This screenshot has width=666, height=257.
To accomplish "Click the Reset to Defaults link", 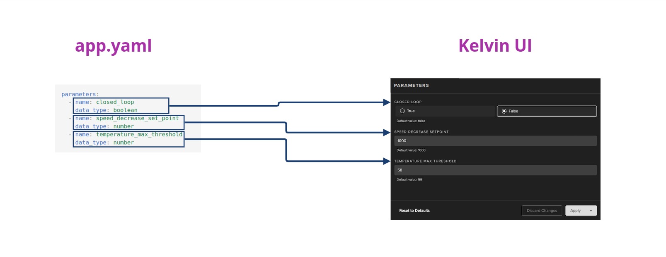I will point(414,211).
